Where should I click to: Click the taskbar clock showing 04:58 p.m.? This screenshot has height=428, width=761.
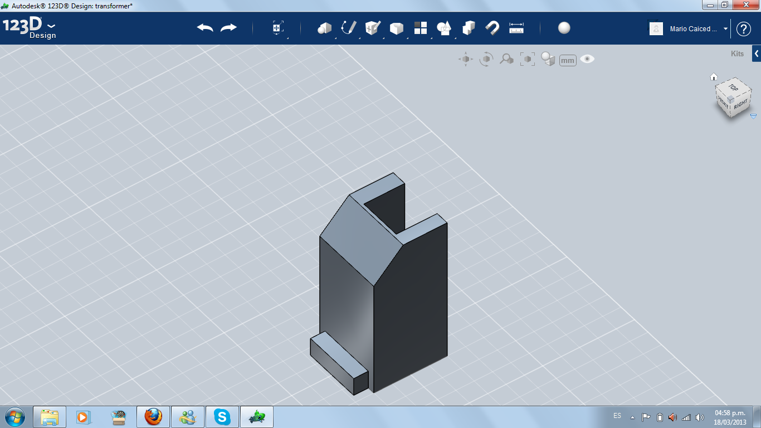tap(730, 417)
